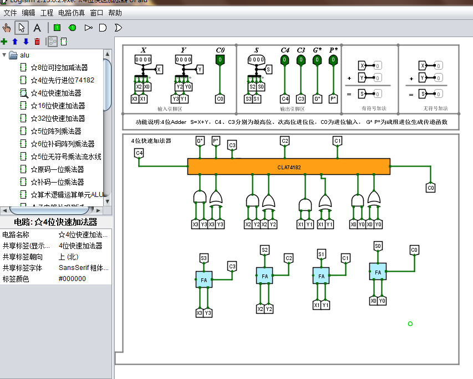This screenshot has width=473, height=379.
Task: Open the 帮助 menu
Action: (x=115, y=13)
